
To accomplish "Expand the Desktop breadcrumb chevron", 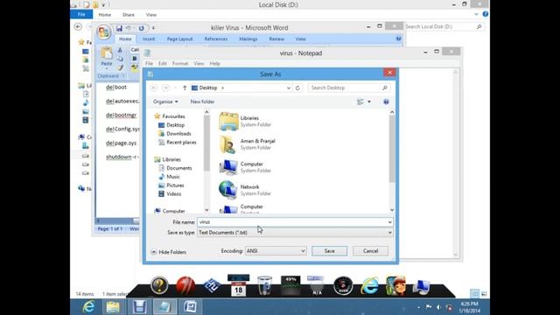I will tap(222, 87).
